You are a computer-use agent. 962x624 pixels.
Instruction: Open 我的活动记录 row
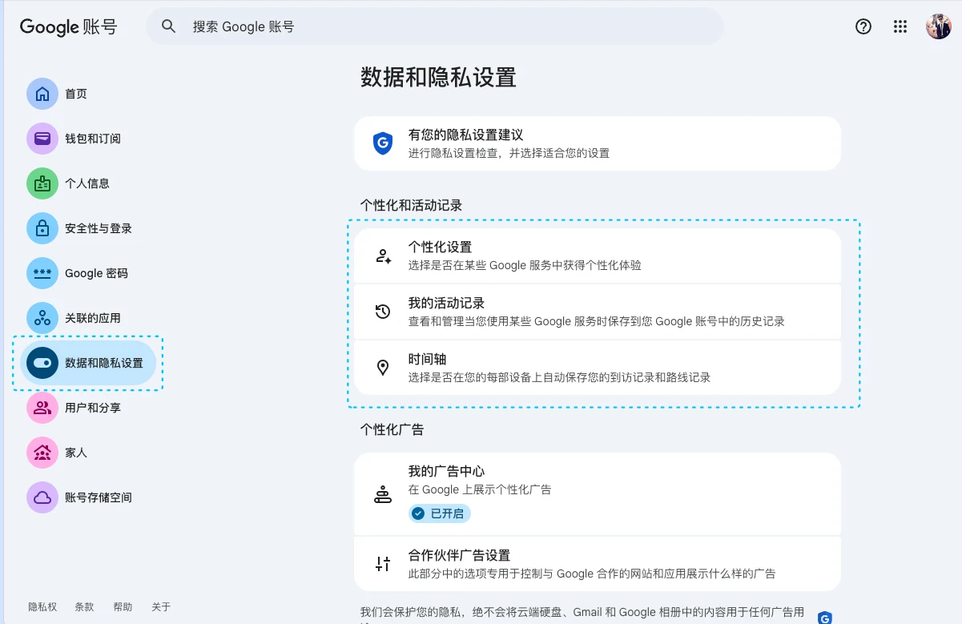tap(598, 312)
